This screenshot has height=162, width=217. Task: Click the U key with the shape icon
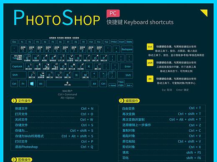(x=78, y=58)
